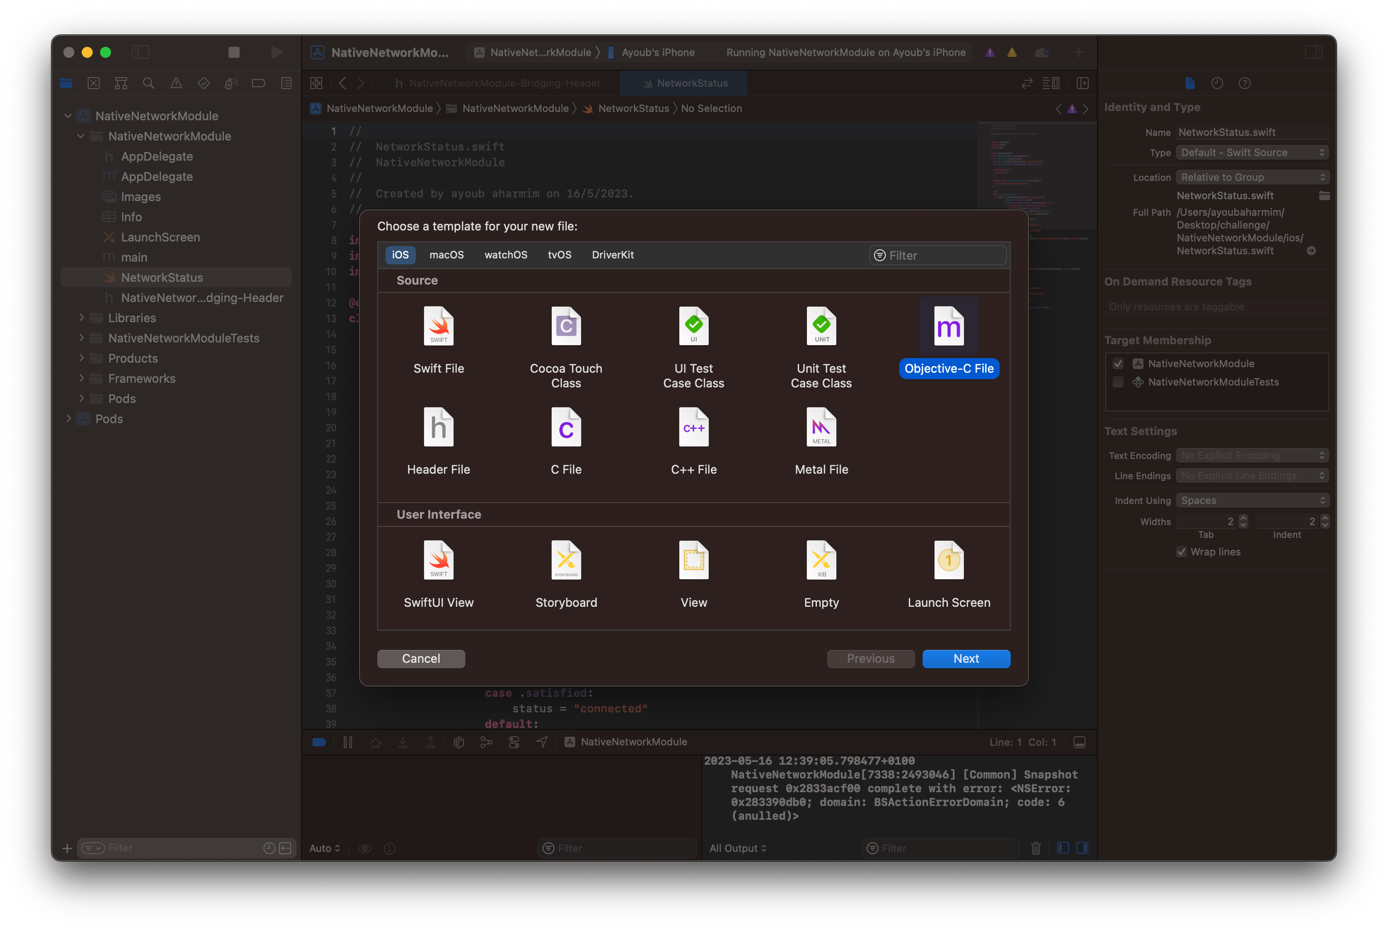The image size is (1388, 929).
Task: Switch to the DriverKit platform tab
Action: point(613,255)
